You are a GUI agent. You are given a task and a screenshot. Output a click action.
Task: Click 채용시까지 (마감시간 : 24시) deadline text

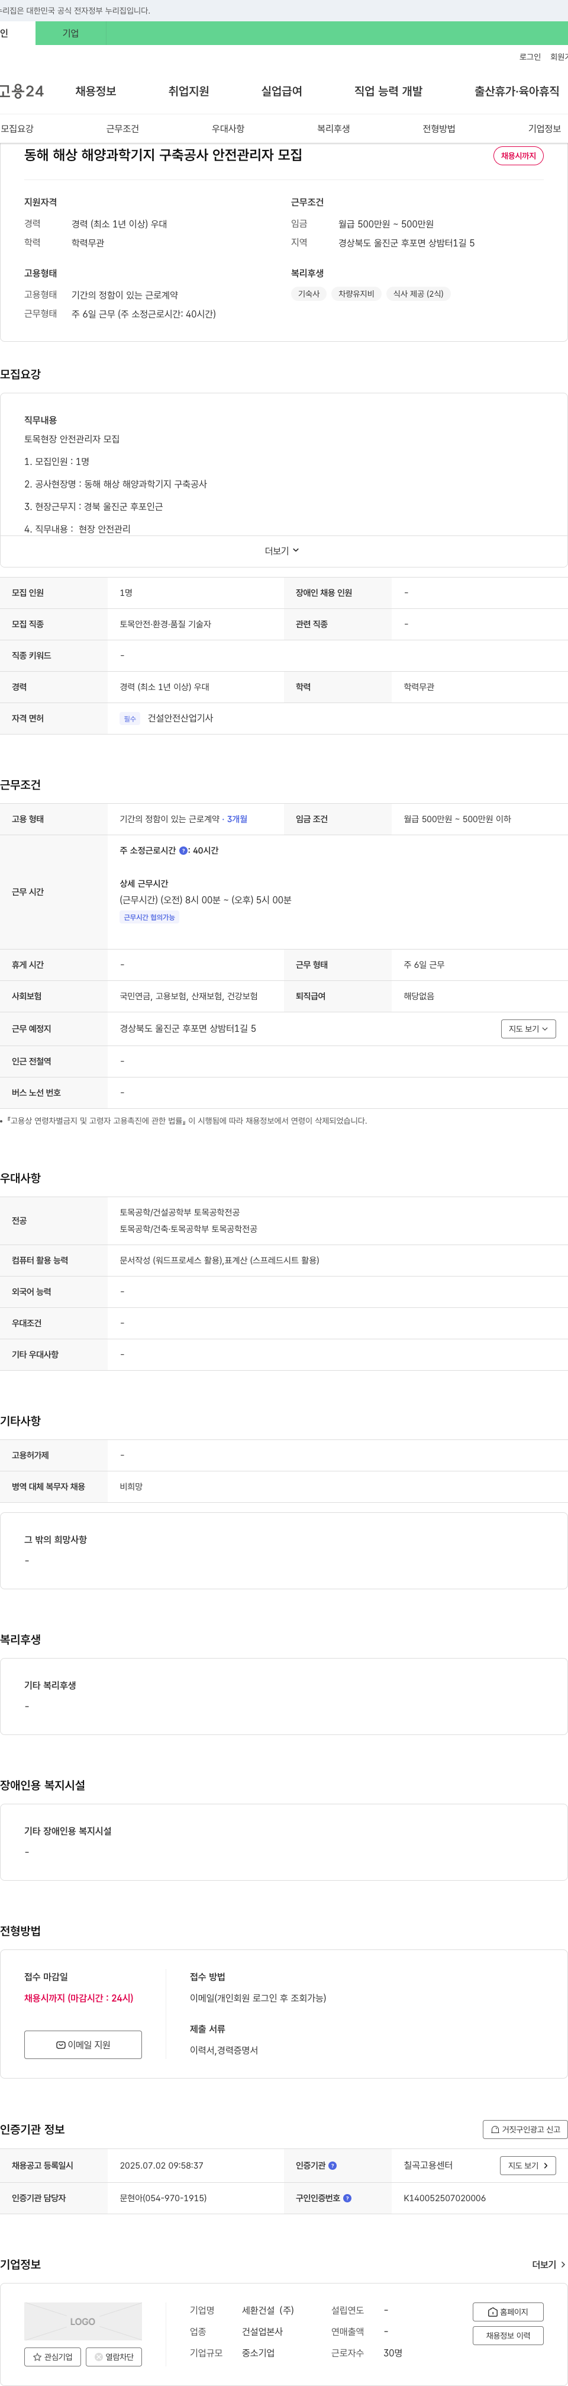[x=79, y=1998]
